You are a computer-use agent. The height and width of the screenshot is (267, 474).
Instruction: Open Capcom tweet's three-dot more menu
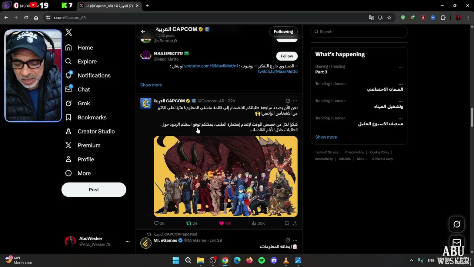[x=295, y=101]
